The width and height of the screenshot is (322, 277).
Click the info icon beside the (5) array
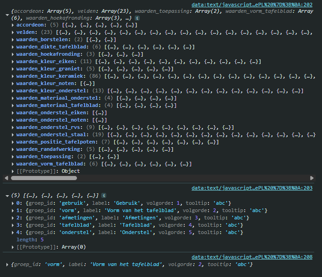[104, 195]
